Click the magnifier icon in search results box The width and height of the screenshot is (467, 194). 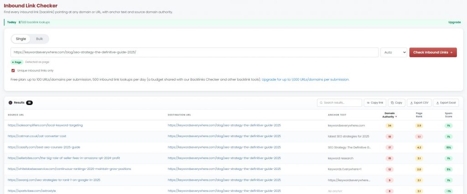(x=321, y=103)
